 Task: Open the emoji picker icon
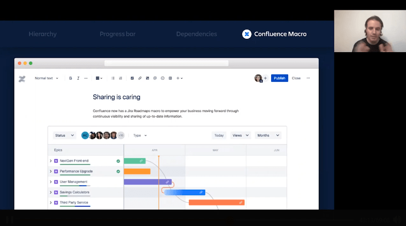(162, 78)
